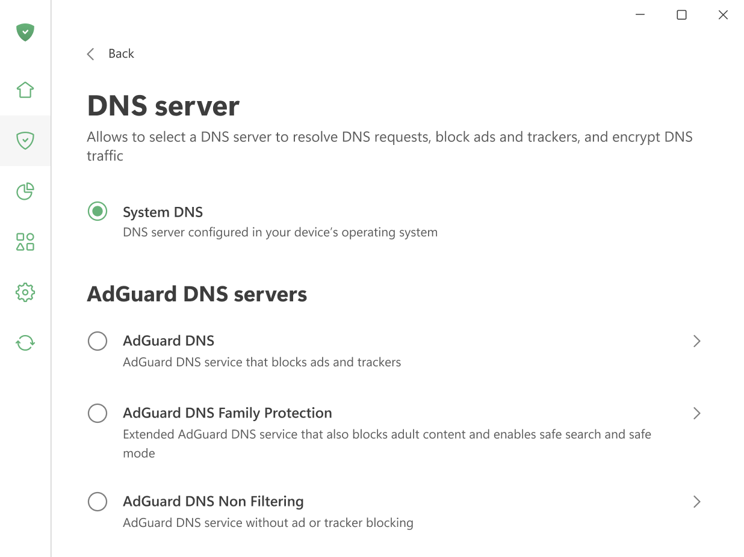The width and height of the screenshot is (744, 557).
Task: Expand details for AdGuard DNS
Action: 696,340
